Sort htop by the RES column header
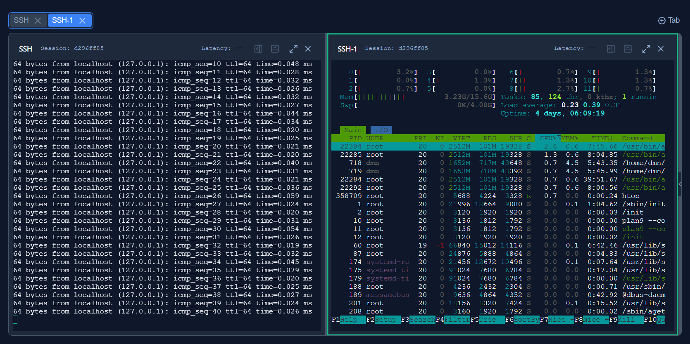This screenshot has width=690, height=344. pyautogui.click(x=490, y=138)
